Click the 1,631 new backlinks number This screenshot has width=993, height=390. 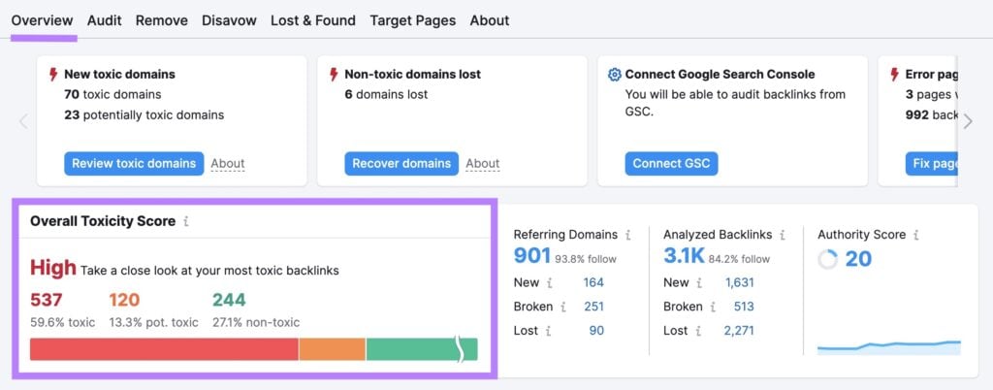[742, 282]
